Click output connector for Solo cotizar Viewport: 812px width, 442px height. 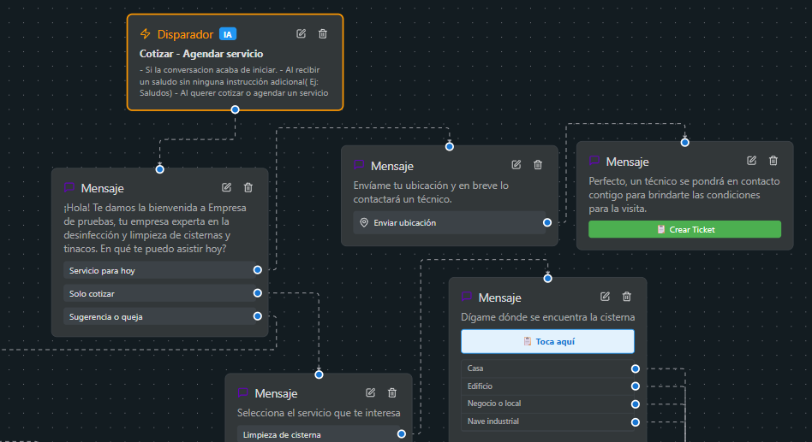[x=257, y=293]
